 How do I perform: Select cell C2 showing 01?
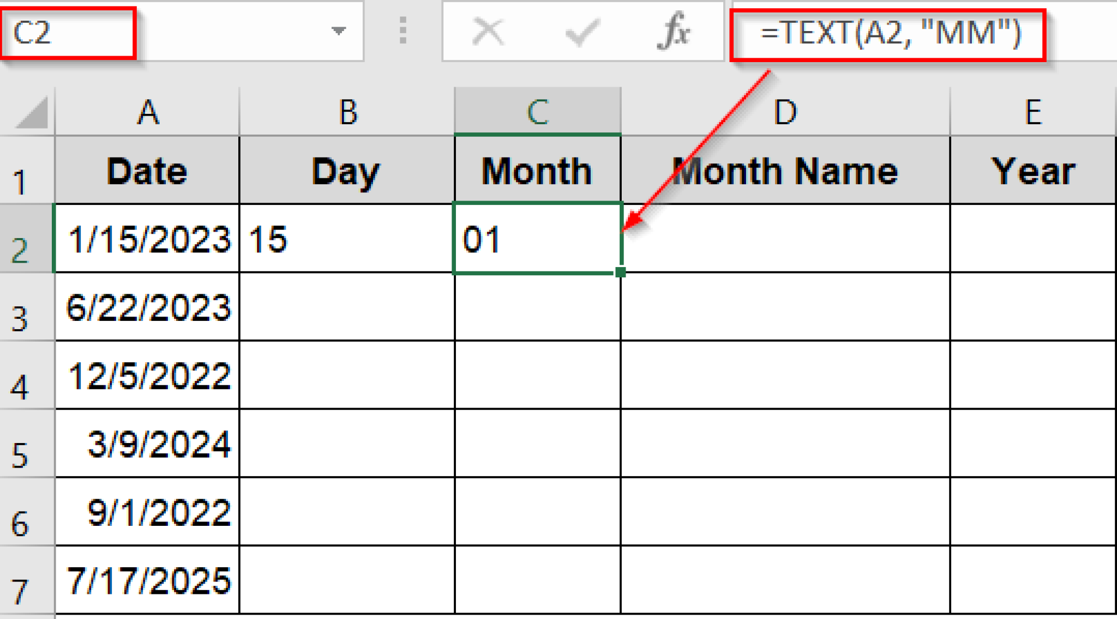(x=537, y=240)
